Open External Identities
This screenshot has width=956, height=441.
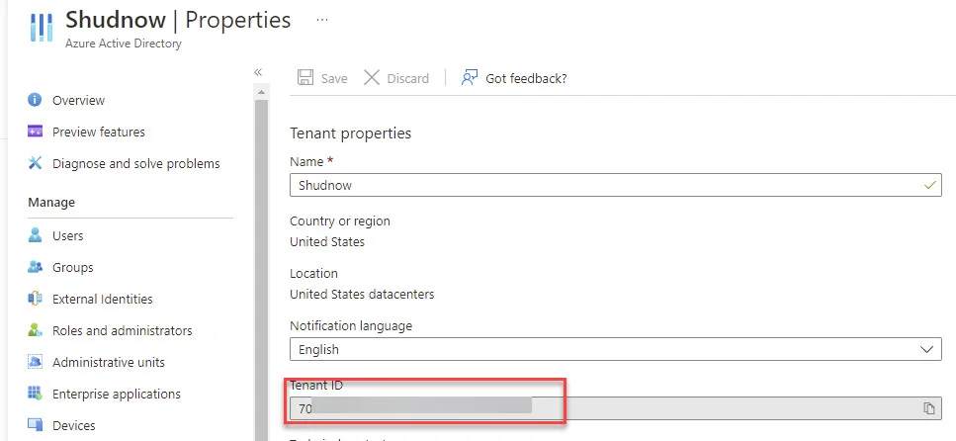103,299
